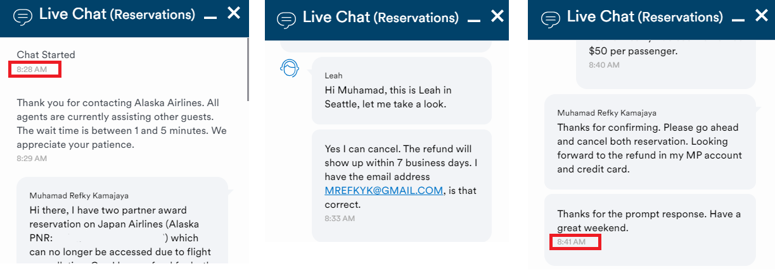Close the chat window containing Leah's reply

pos(497,16)
